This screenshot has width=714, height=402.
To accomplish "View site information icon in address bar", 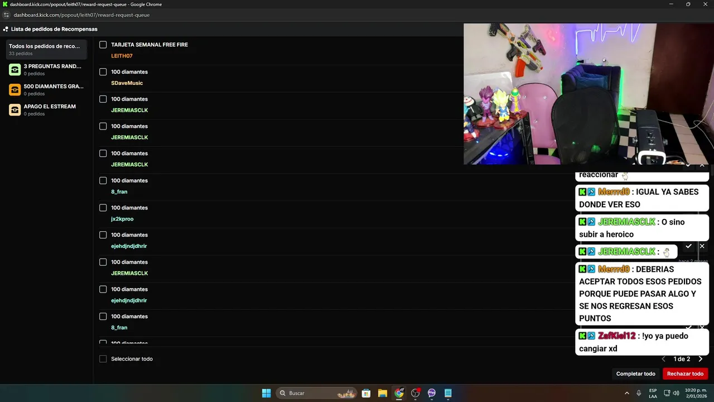I will (7, 15).
